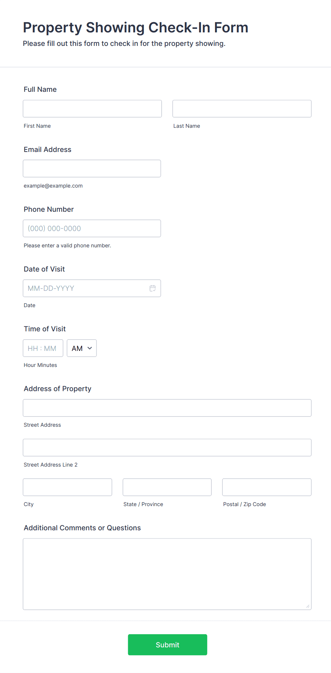This screenshot has height=673, width=331.
Task: Select the Postal / Zip Code field
Action: (x=267, y=487)
